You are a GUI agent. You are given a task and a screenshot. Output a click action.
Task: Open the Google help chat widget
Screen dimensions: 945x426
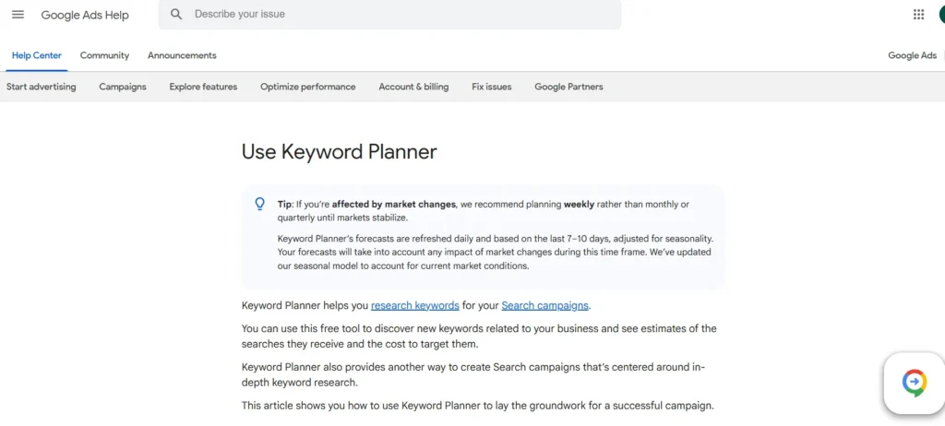click(x=914, y=384)
